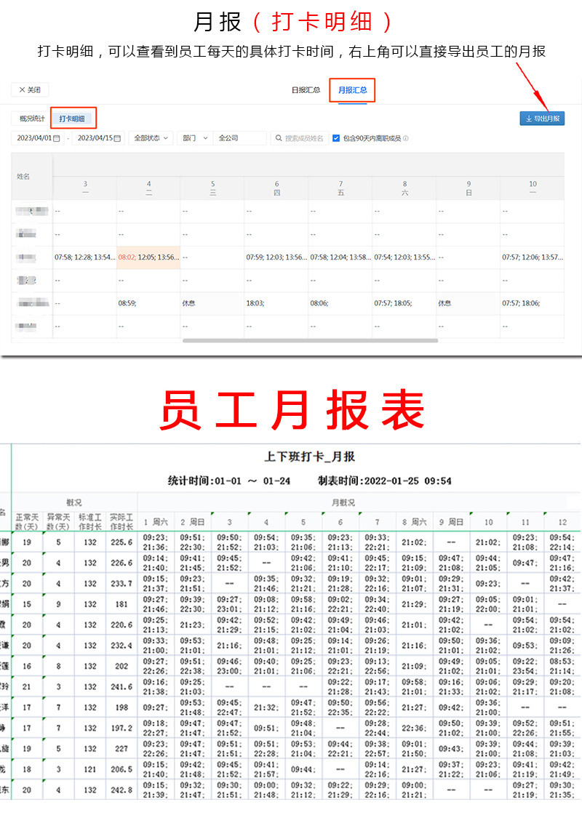This screenshot has height=815, width=582.
Task: Click the 07:57; 18:05; cell
Action: pos(404,303)
